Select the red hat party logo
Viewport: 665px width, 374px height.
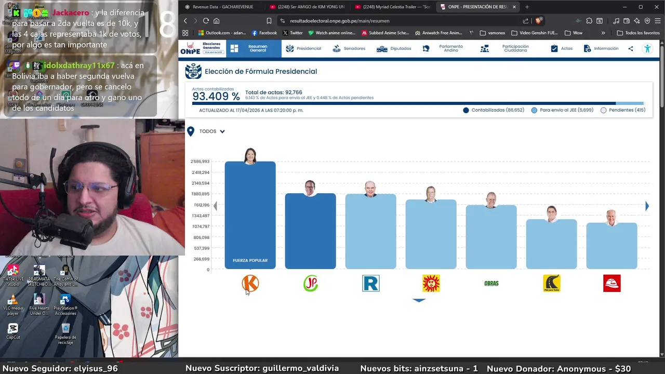[x=612, y=283]
